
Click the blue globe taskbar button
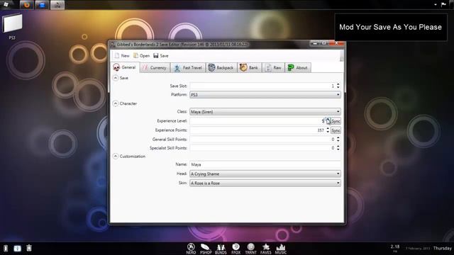point(42,5)
